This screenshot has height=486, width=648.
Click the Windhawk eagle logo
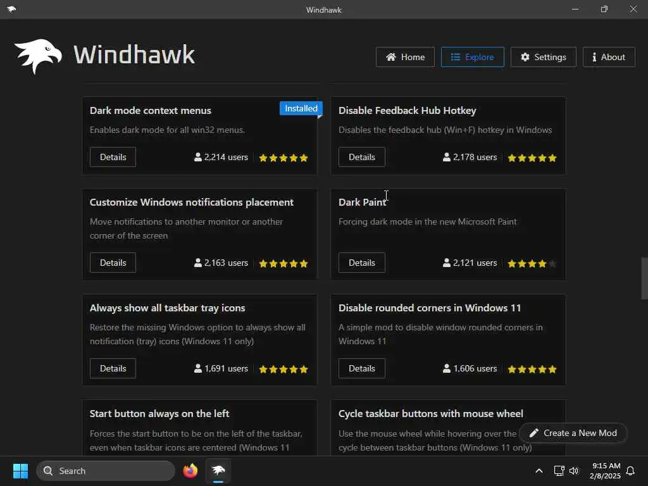coord(39,56)
